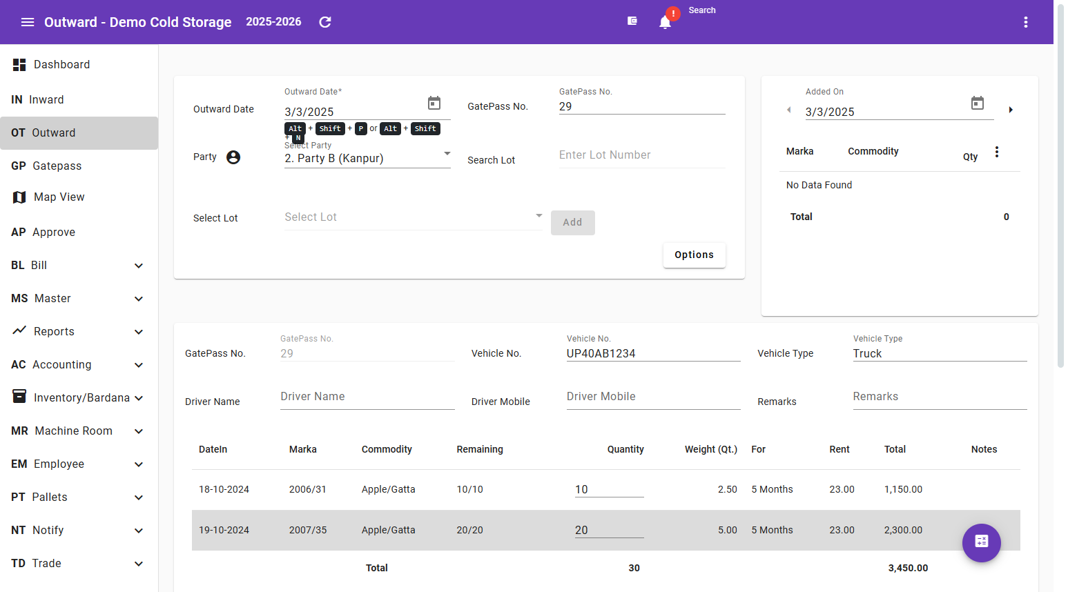Open the top-right three-dot menu
Viewport: 1068px width, 592px height.
click(x=1025, y=22)
